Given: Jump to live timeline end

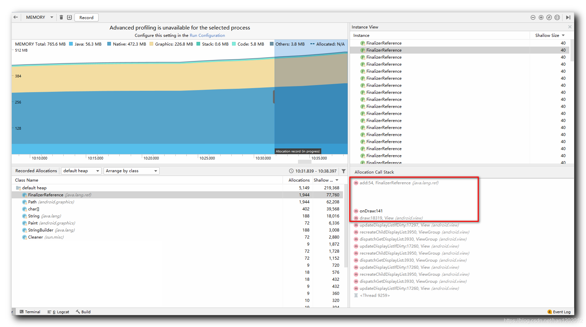Looking at the screenshot, I should (568, 17).
